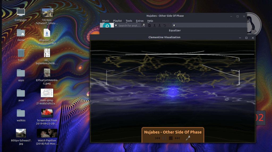Click the 'Search for anything' input field
272x152 pixels.
coord(129,26)
